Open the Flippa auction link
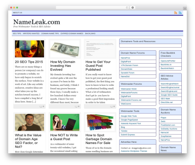Image resolution: width=195 pixels, height=165 pixels. 163,118
